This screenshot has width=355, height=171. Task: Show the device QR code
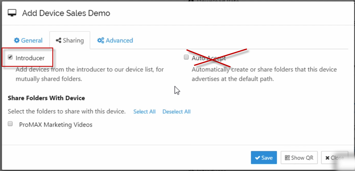point(299,157)
